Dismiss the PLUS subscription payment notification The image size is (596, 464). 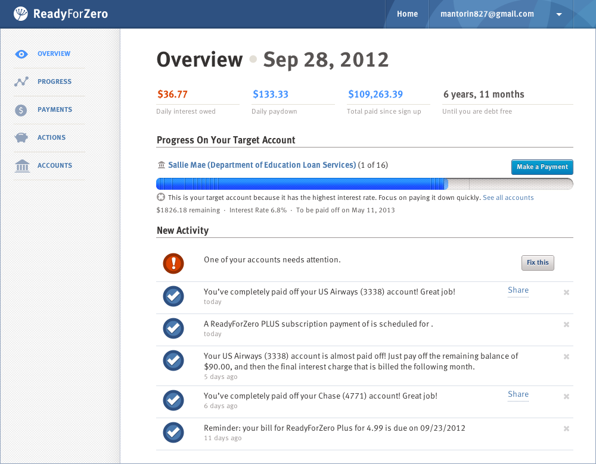click(566, 324)
